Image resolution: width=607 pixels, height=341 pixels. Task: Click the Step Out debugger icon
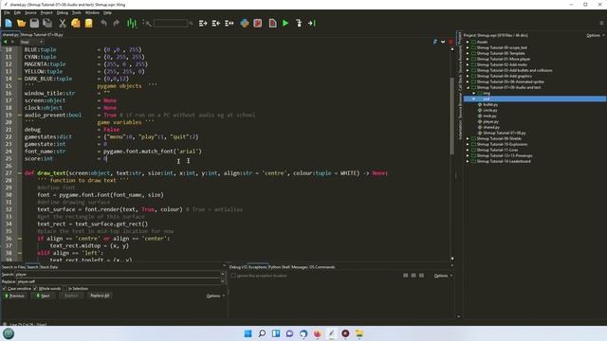(312, 23)
